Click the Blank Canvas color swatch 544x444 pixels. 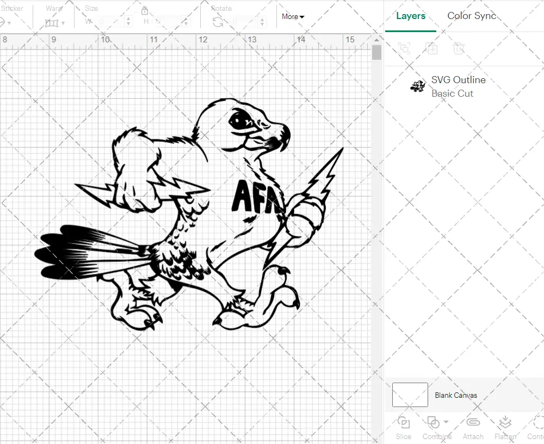point(410,395)
